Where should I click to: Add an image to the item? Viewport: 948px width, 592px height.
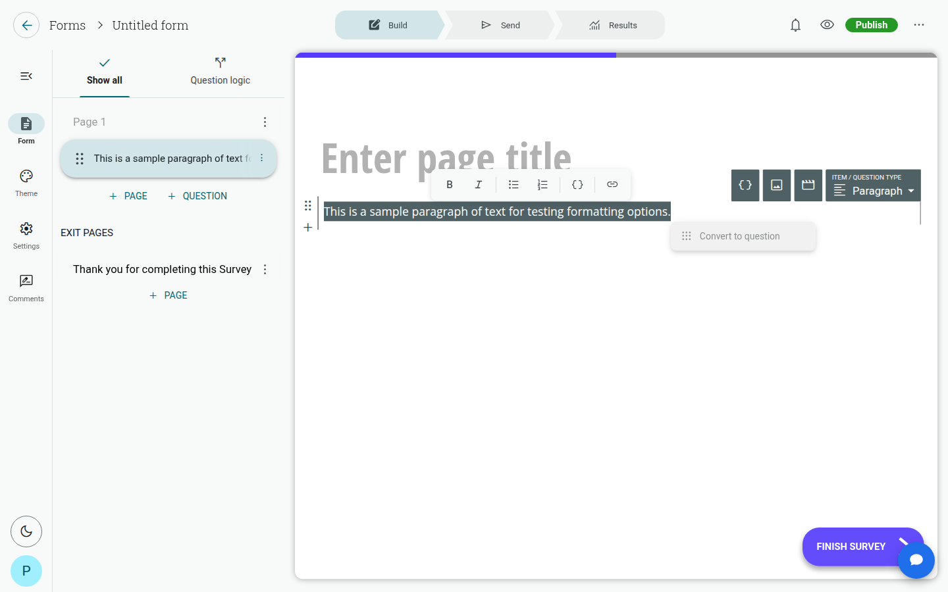point(777,185)
